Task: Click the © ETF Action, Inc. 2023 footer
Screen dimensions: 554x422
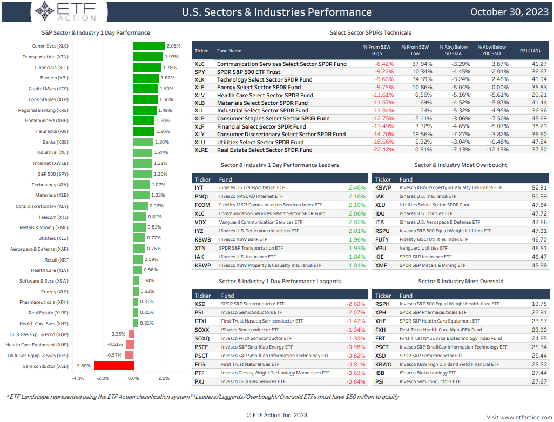Action: coord(276,416)
